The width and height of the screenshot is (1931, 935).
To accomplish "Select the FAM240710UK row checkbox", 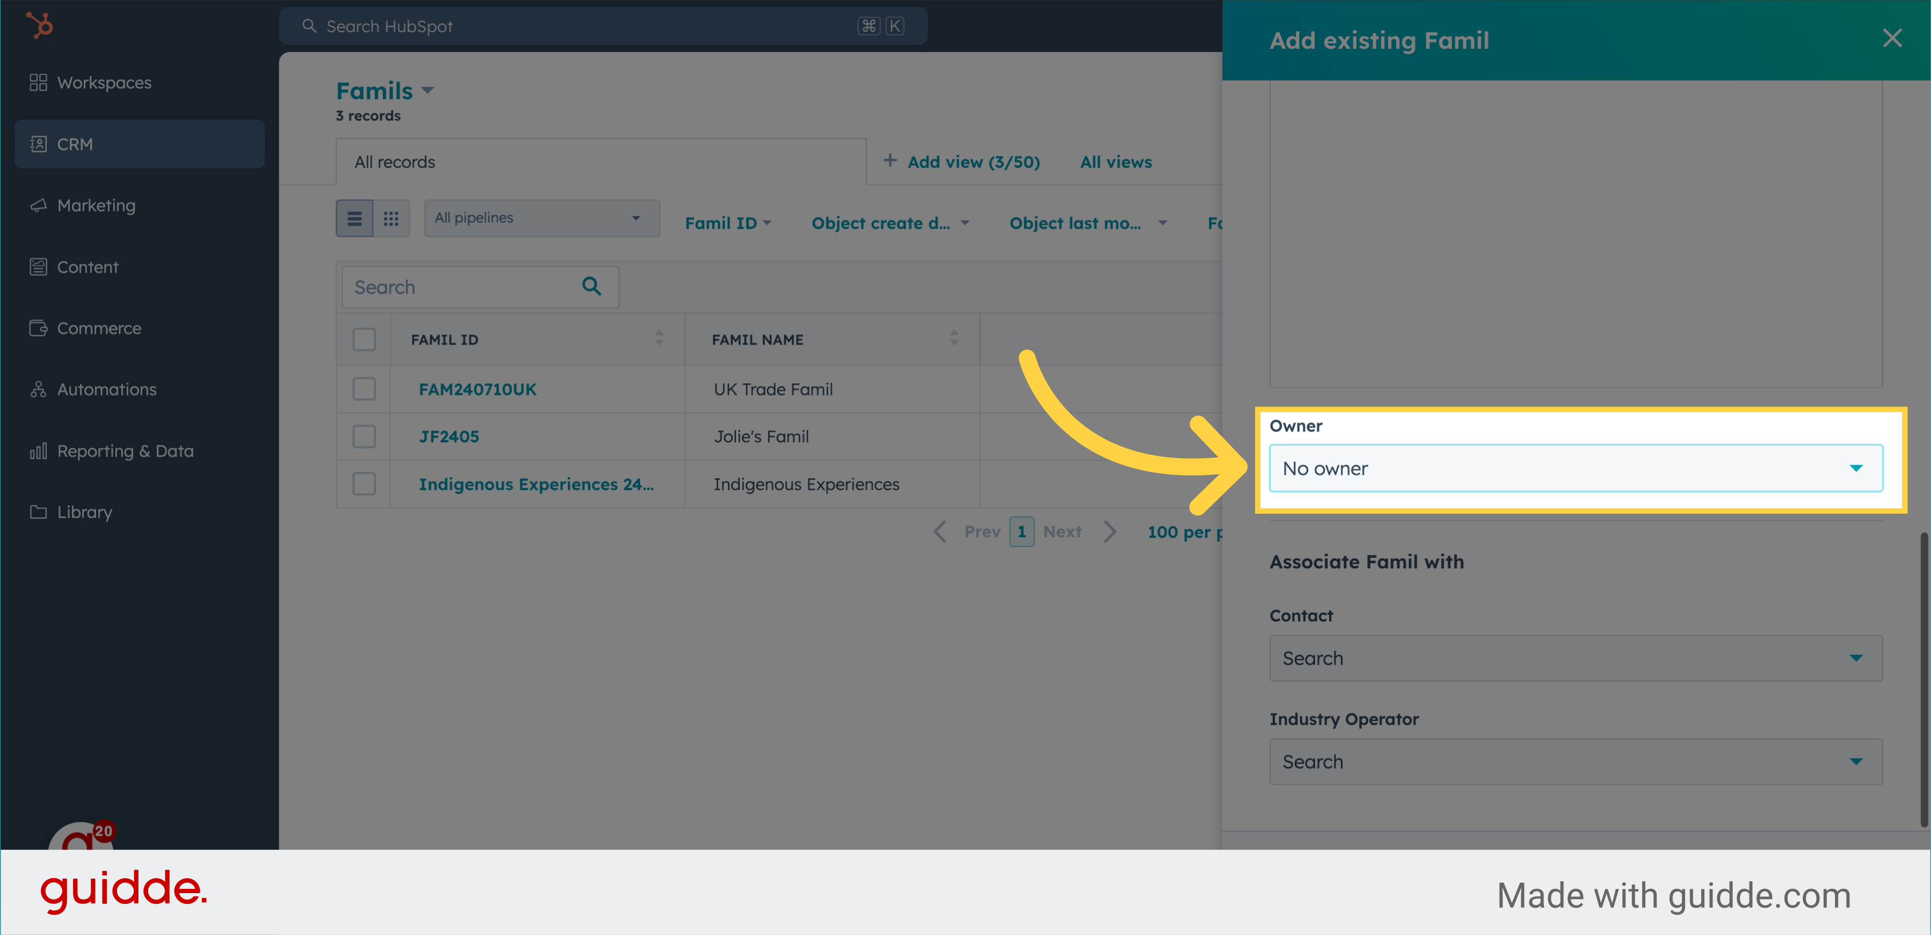I will (365, 389).
